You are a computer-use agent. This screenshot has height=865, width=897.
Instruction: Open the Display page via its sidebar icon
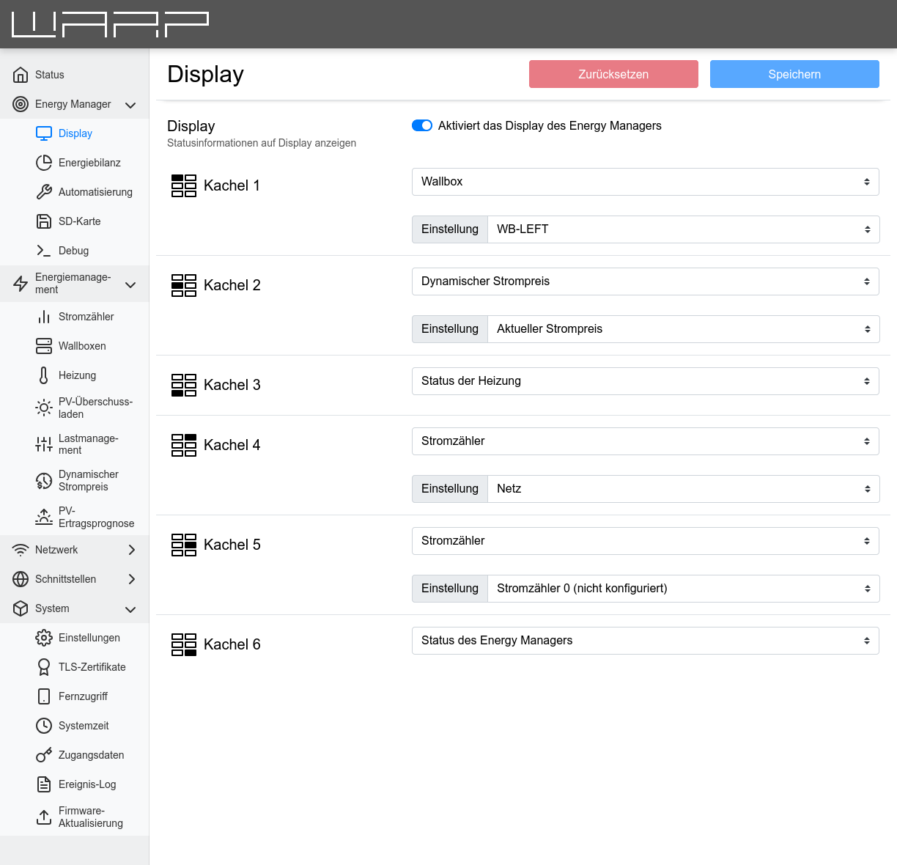(x=44, y=133)
